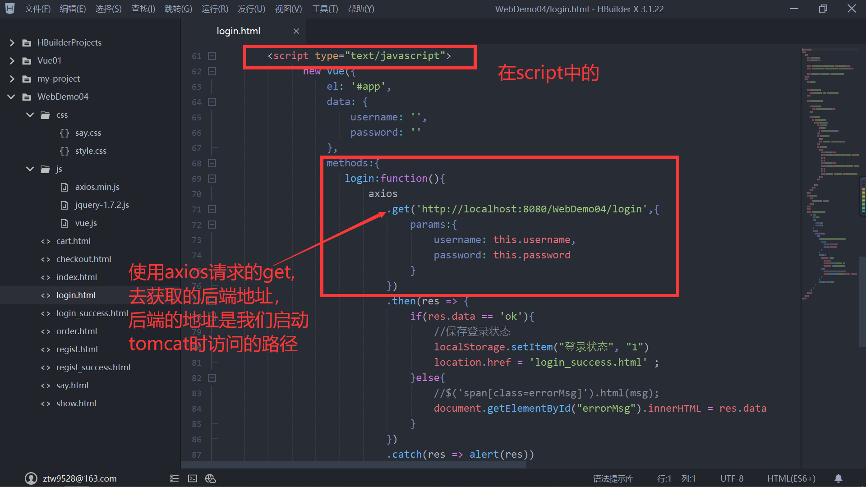The width and height of the screenshot is (866, 487).
Task: Open login_success.html in the project tree
Action: tap(92, 313)
